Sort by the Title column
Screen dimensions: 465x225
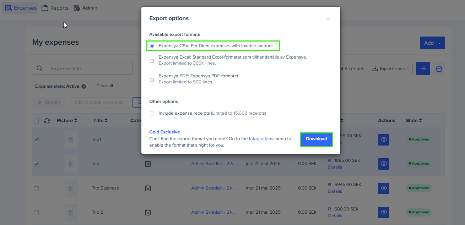(101, 121)
